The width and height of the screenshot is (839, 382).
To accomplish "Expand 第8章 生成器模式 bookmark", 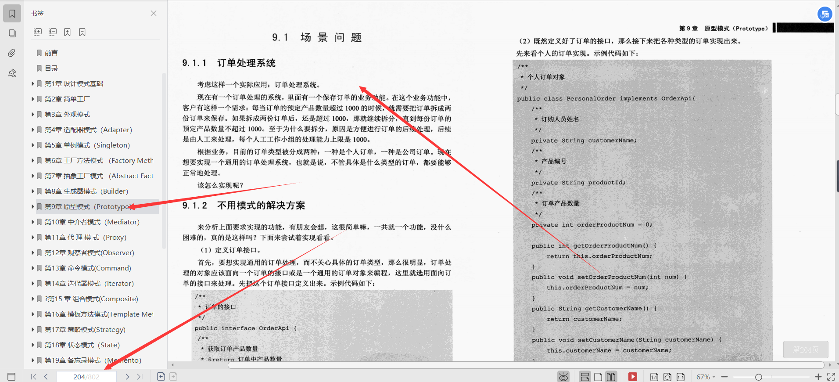I will coord(33,191).
